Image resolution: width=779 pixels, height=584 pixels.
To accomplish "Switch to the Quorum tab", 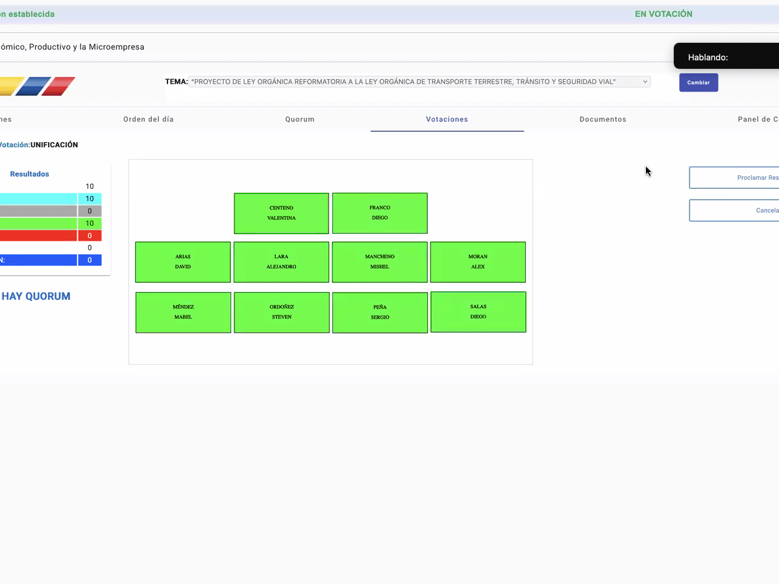I will pos(299,119).
